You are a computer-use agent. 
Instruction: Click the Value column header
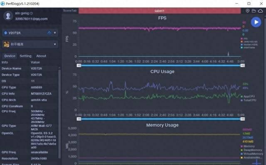tap(35, 62)
